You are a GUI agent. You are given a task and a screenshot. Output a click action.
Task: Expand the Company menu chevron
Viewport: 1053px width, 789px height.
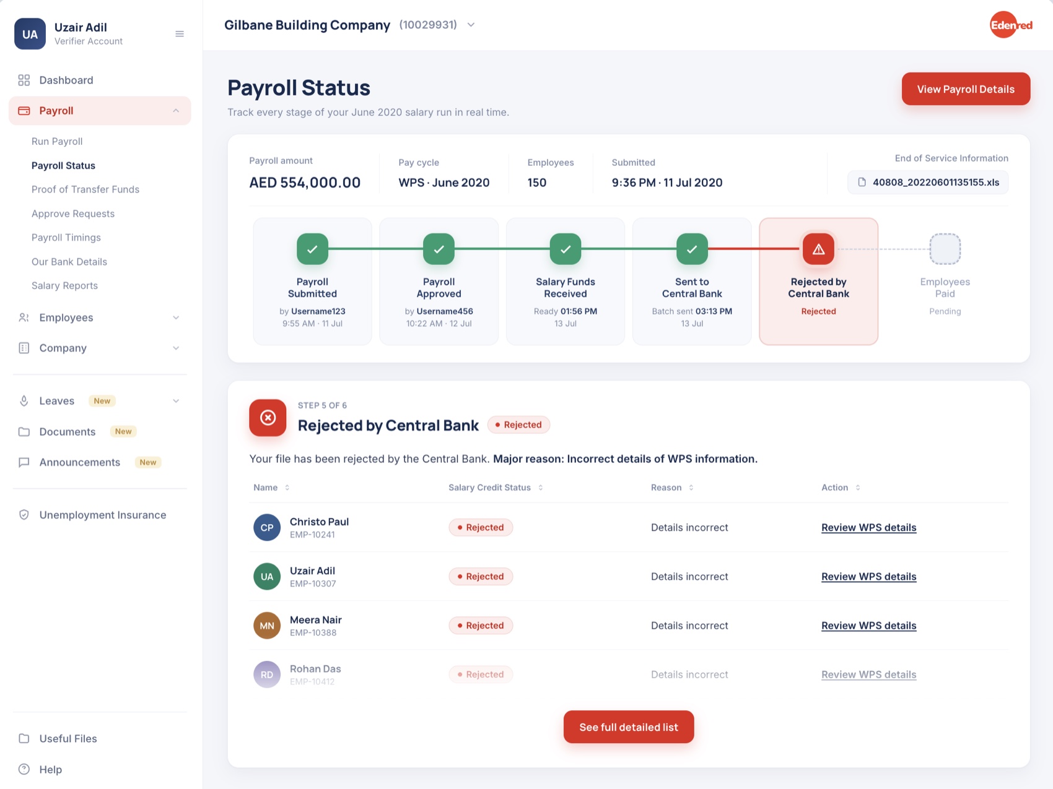[x=176, y=348]
